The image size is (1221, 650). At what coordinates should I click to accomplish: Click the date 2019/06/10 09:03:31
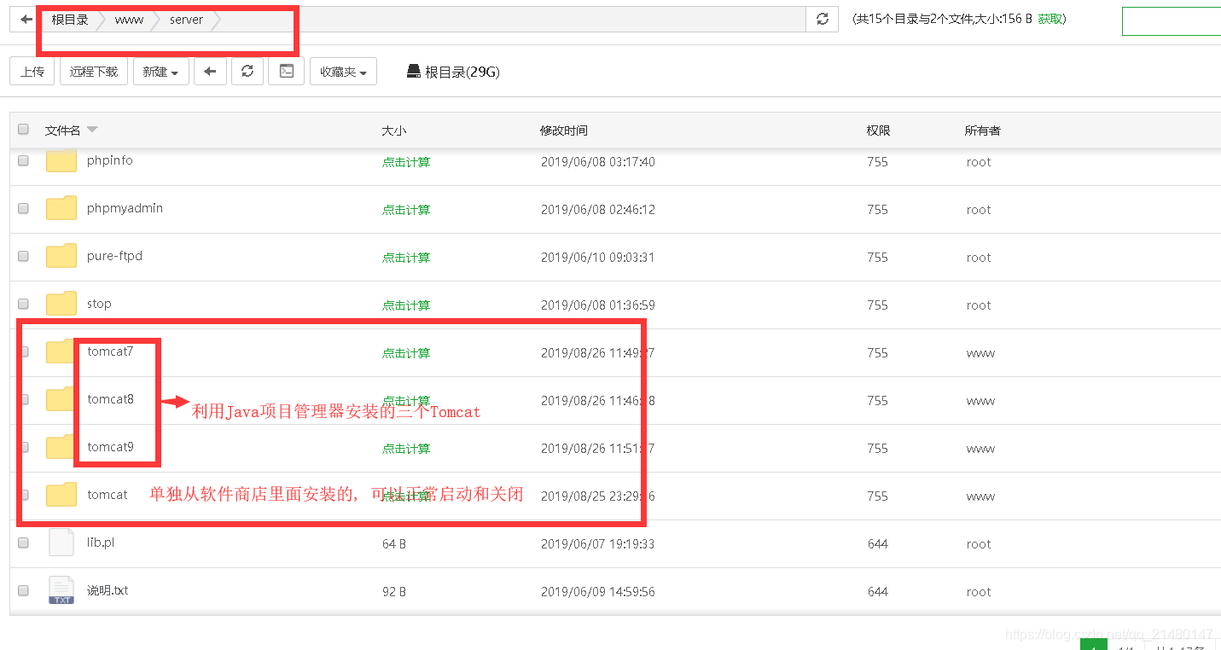tap(597, 258)
